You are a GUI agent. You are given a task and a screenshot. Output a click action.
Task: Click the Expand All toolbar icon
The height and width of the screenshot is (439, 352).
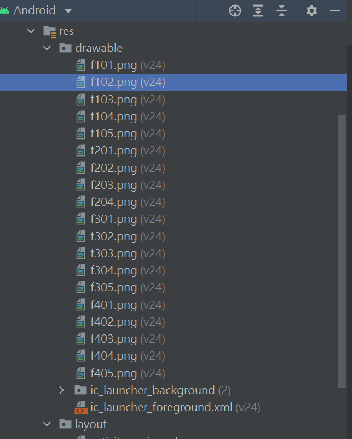(x=258, y=11)
